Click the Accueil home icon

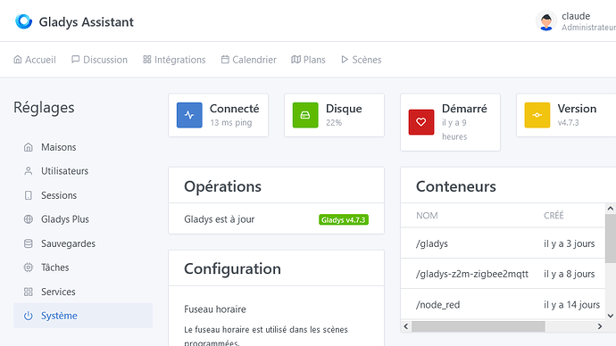18,59
